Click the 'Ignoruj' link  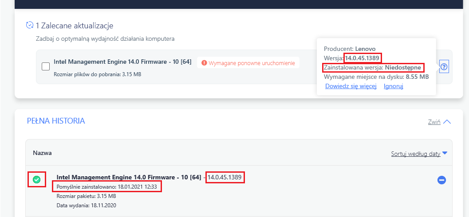point(394,86)
